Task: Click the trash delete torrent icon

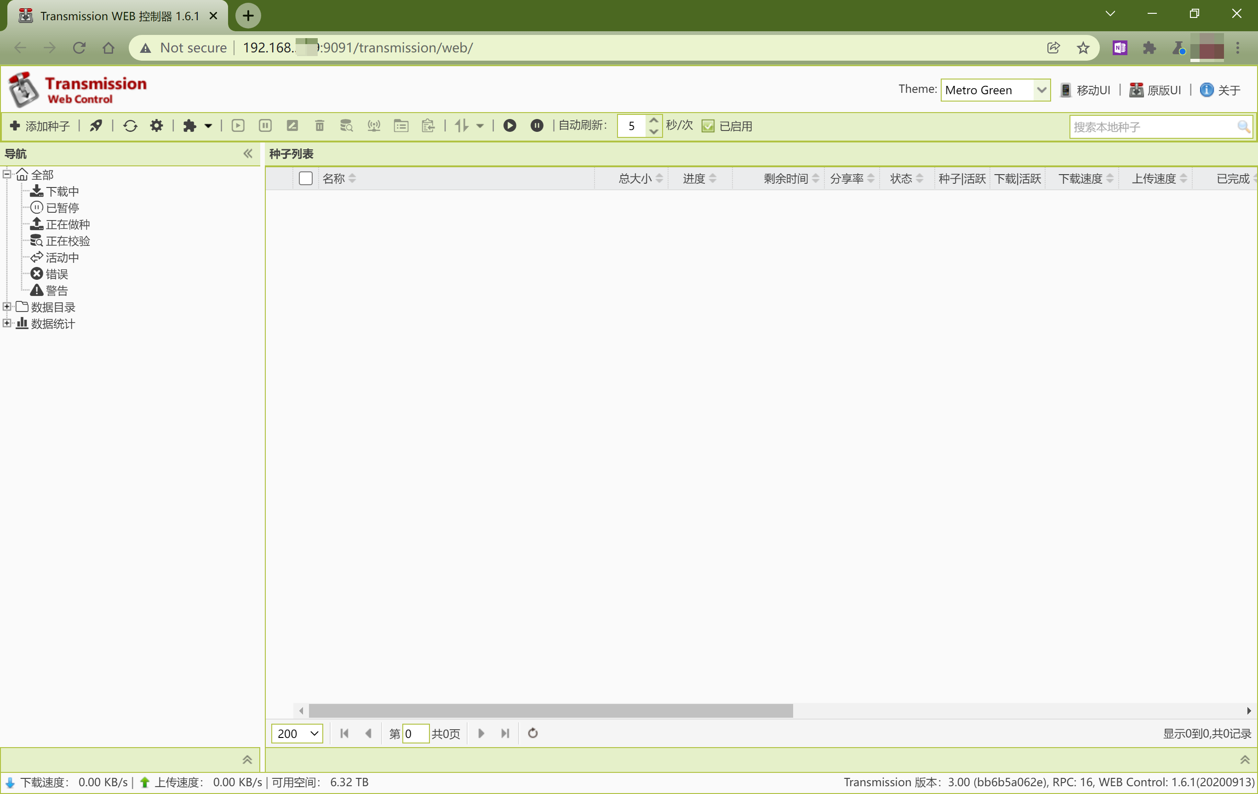Action: 319,126
